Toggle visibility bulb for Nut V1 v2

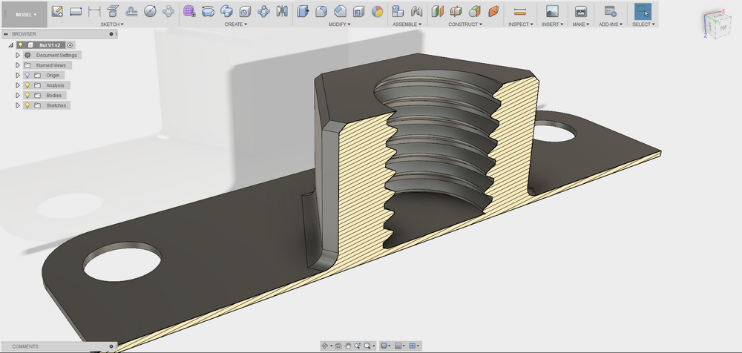[x=20, y=45]
